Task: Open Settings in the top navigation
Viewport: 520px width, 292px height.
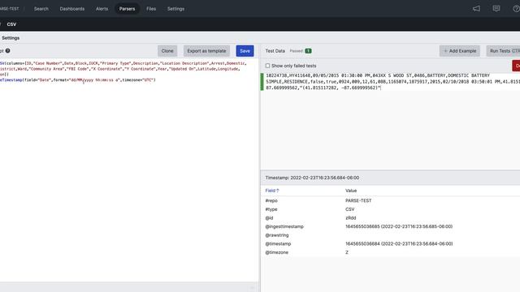Action: 175,9
